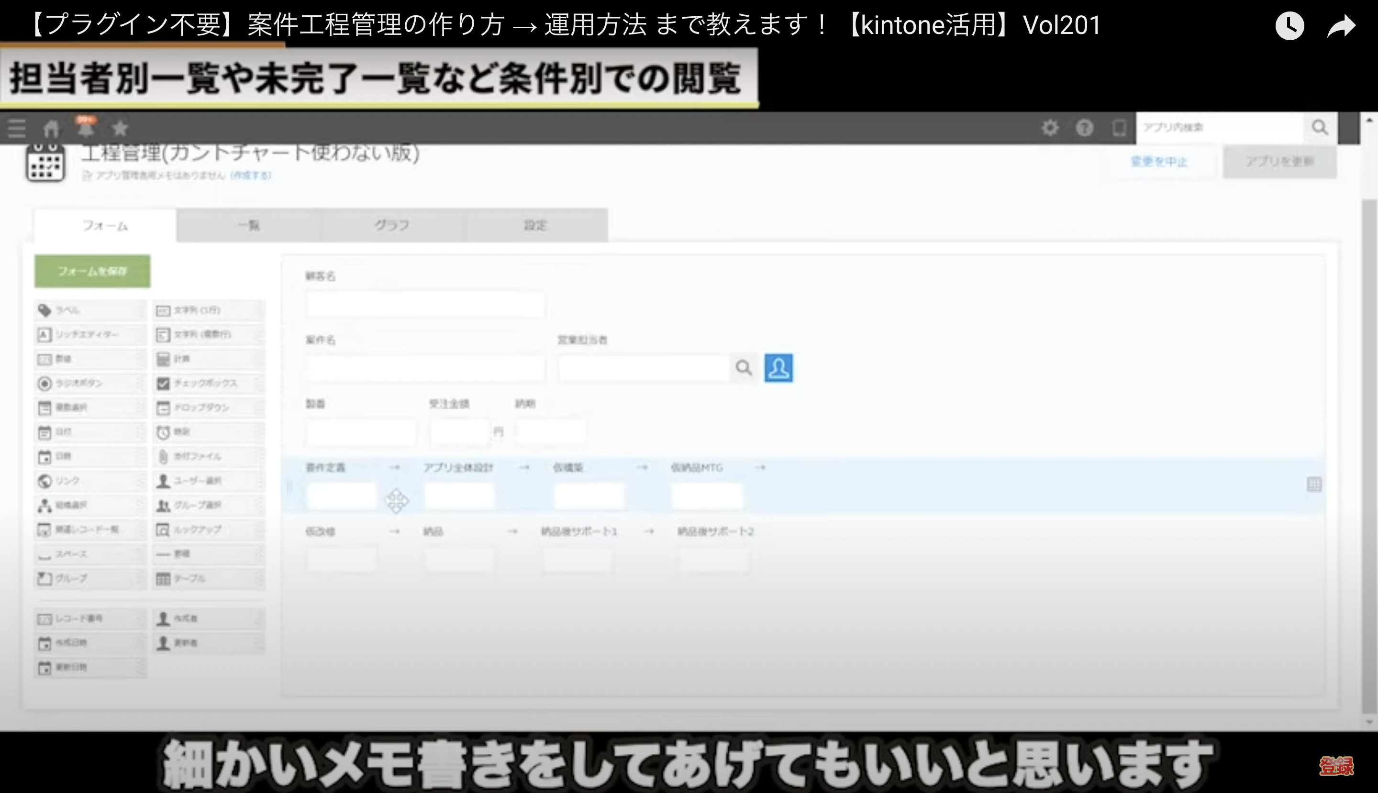Switch to the グラフ tab
The image size is (1378, 793).
(392, 225)
